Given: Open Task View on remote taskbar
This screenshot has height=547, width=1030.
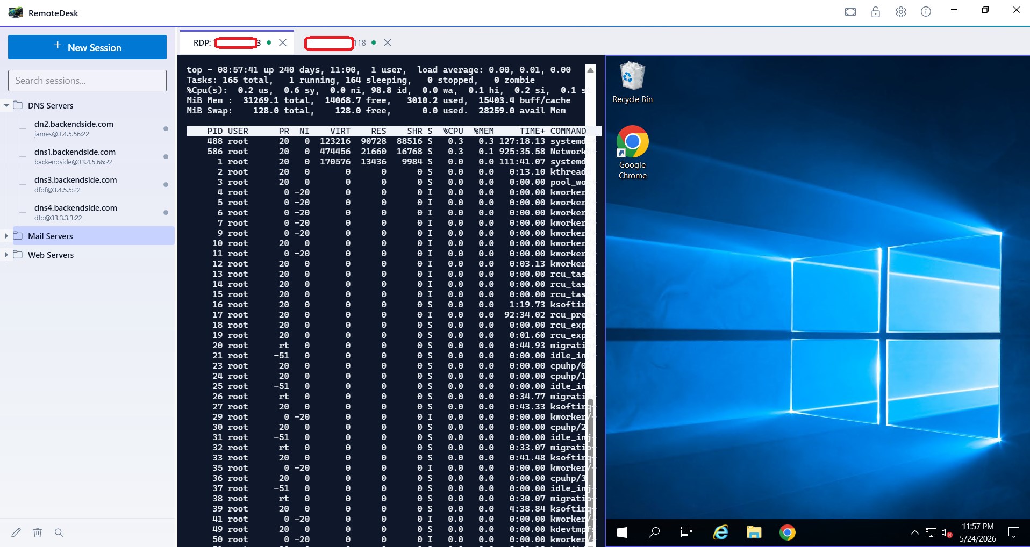Looking at the screenshot, I should tap(686, 532).
